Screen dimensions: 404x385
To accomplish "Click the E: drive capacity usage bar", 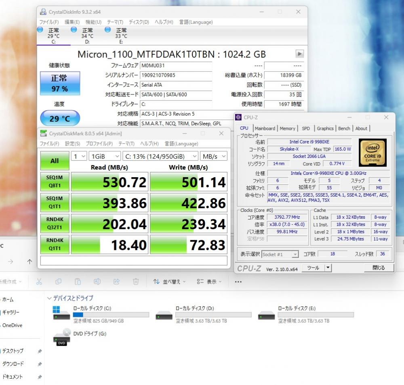I will tap(316, 314).
